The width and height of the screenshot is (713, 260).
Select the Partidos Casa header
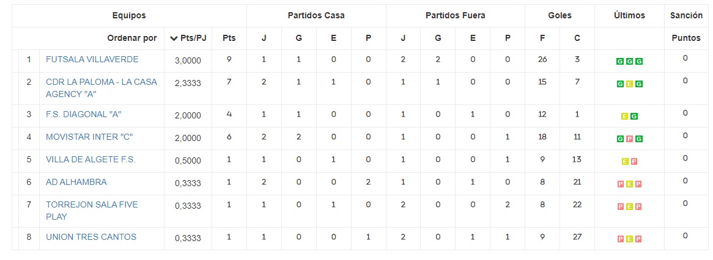coord(316,15)
